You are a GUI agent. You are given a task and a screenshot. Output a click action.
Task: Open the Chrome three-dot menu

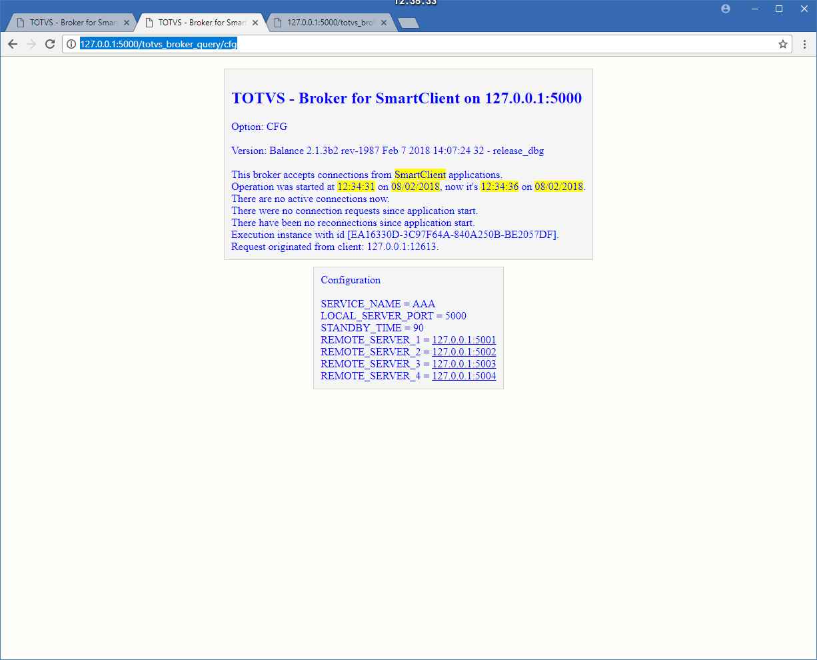[x=804, y=44]
